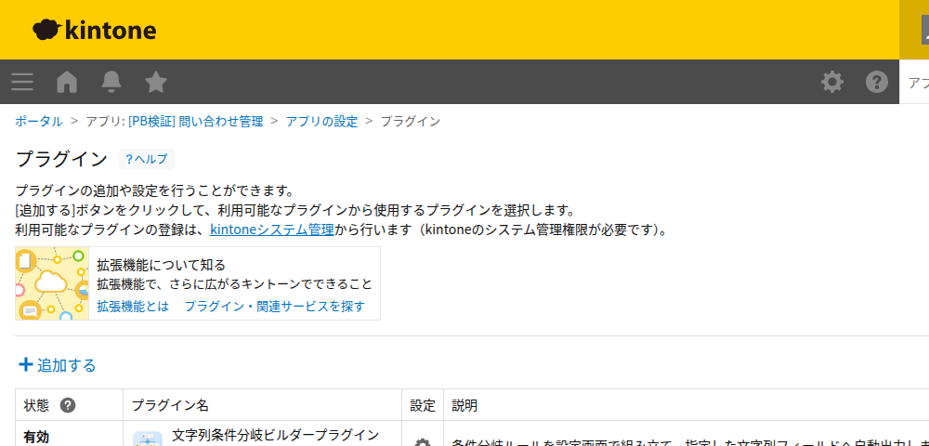Click the 文字列条件分岐ビルダープラグイン icon

tap(148, 439)
